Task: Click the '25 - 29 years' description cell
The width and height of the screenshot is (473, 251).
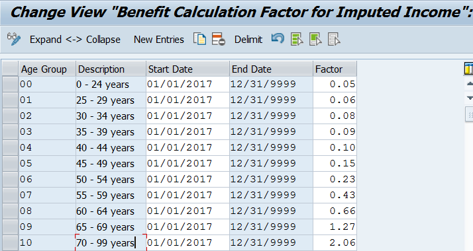Action: click(x=111, y=100)
